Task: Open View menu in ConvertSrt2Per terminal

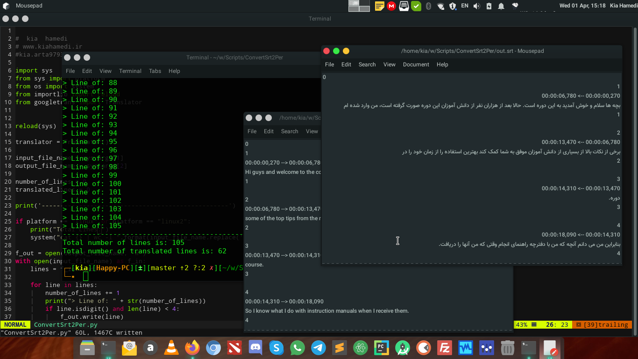Action: pyautogui.click(x=106, y=71)
